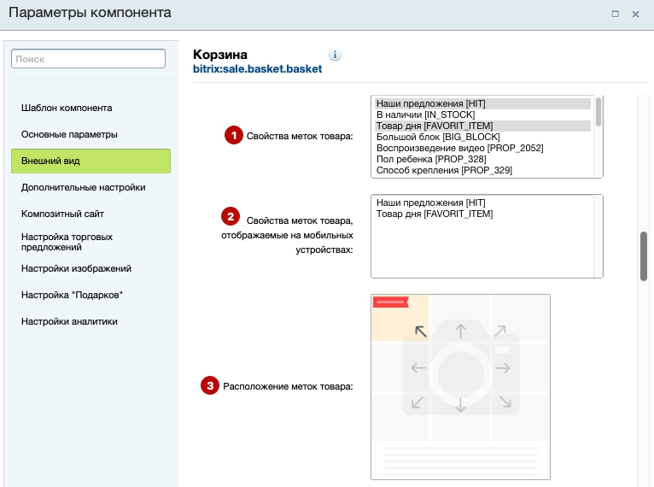Maximize the Параметры компонента dialog
654x487 pixels.
click(615, 14)
